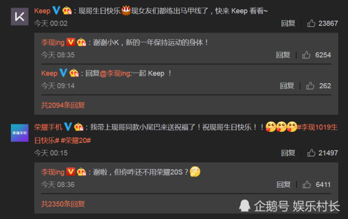Open the @李现ing mention link
Viewport: 348px width, 219px height.
point(115,73)
